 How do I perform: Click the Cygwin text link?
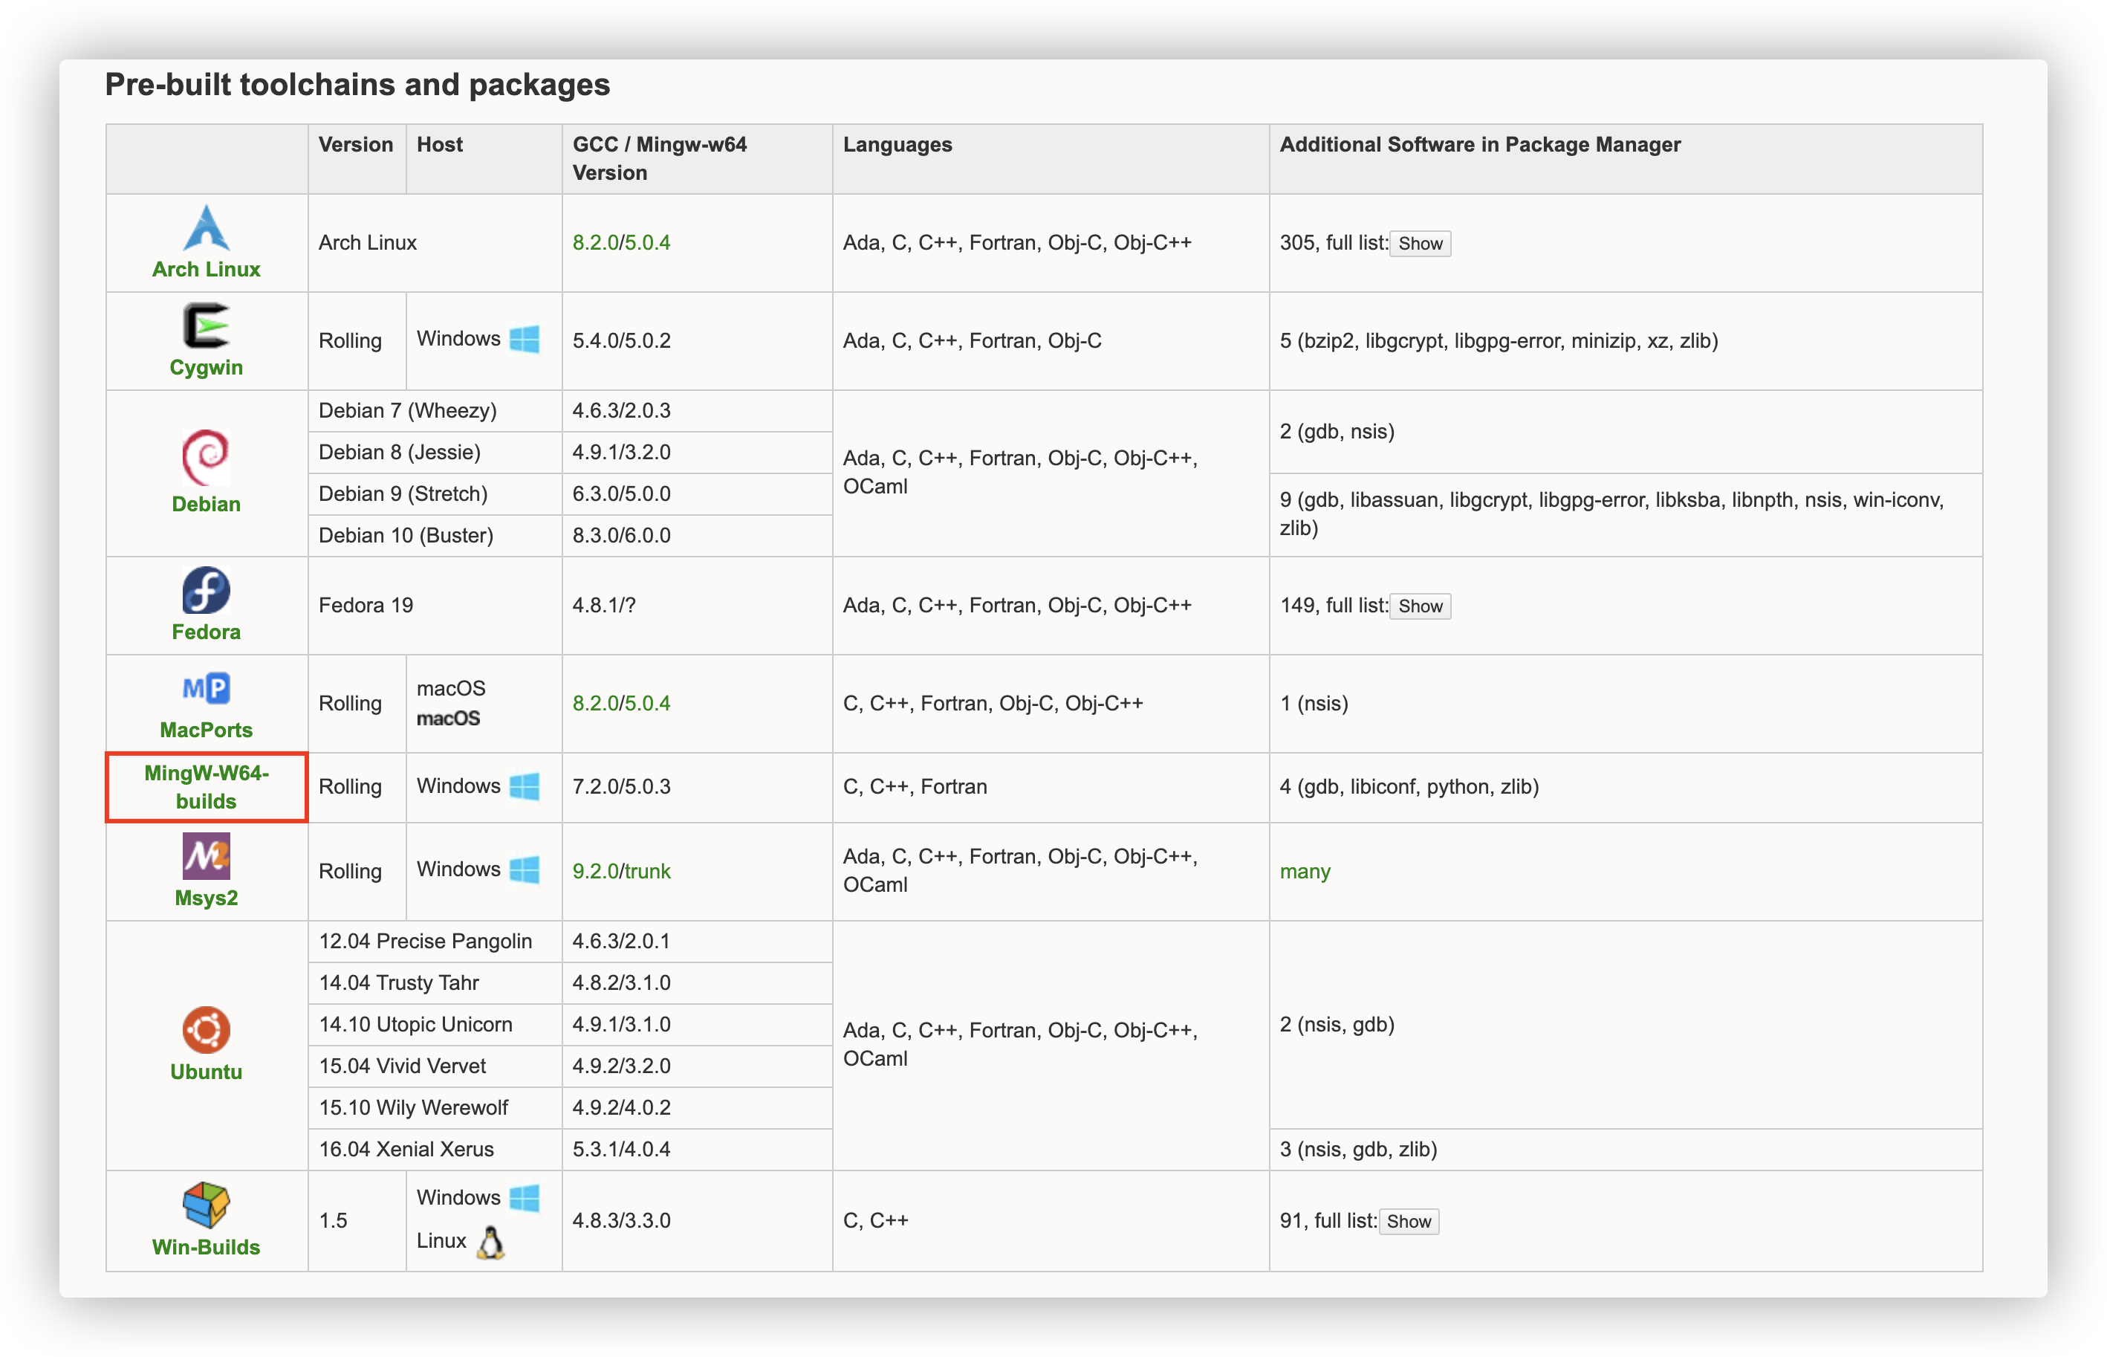click(x=206, y=367)
